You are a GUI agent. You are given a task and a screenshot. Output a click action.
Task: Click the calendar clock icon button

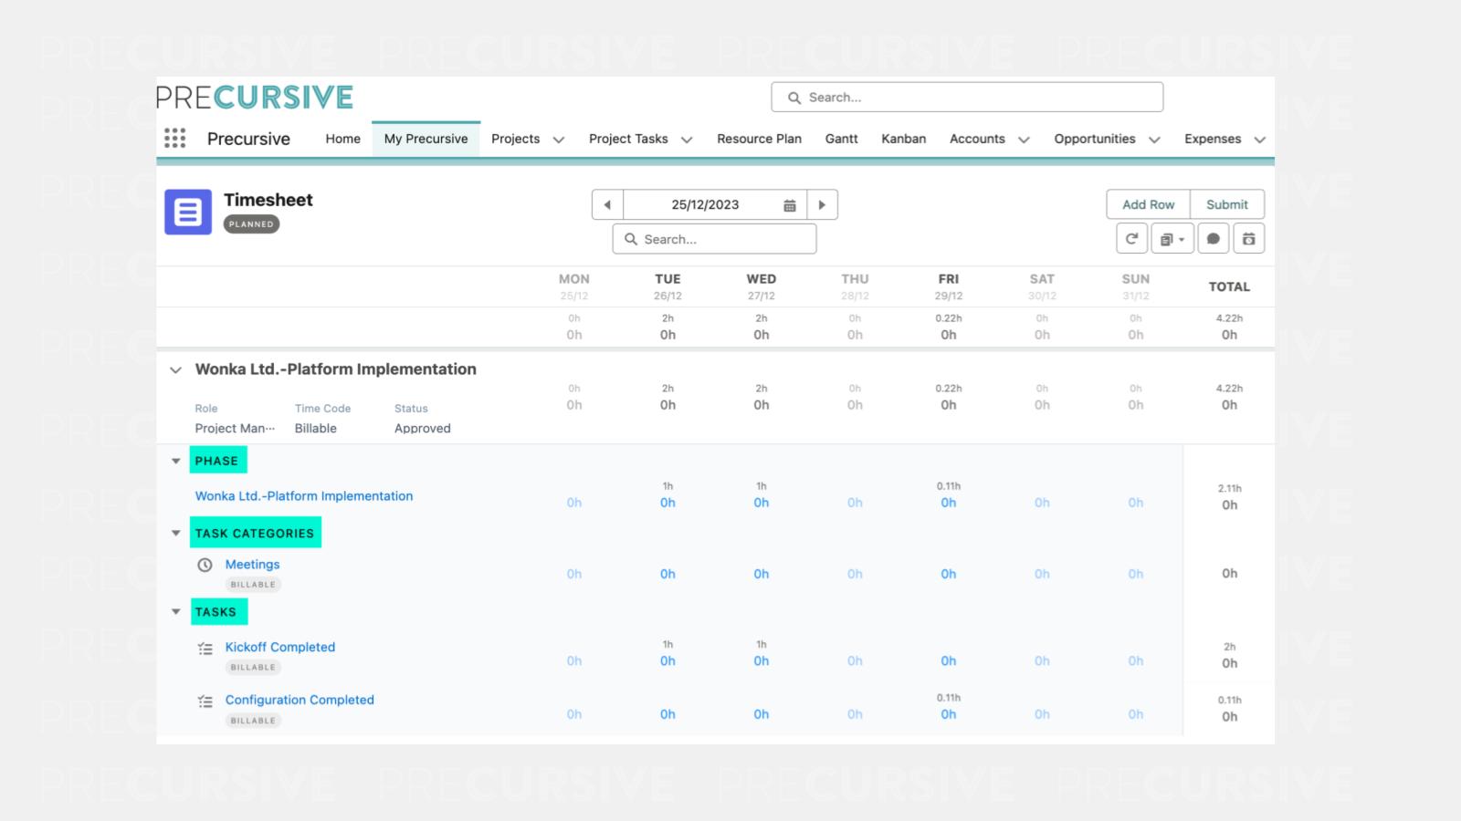(x=1249, y=239)
